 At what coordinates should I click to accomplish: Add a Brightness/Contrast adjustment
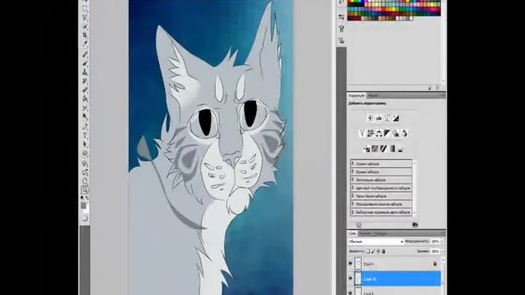pos(370,118)
